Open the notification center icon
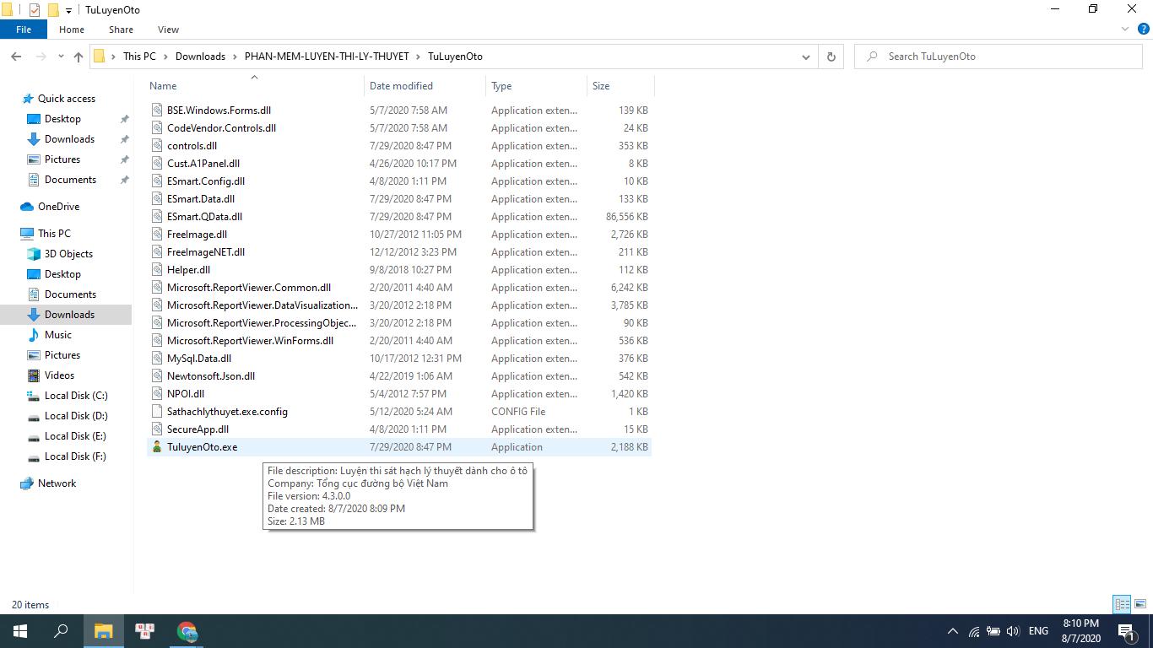The image size is (1153, 648). (1126, 631)
